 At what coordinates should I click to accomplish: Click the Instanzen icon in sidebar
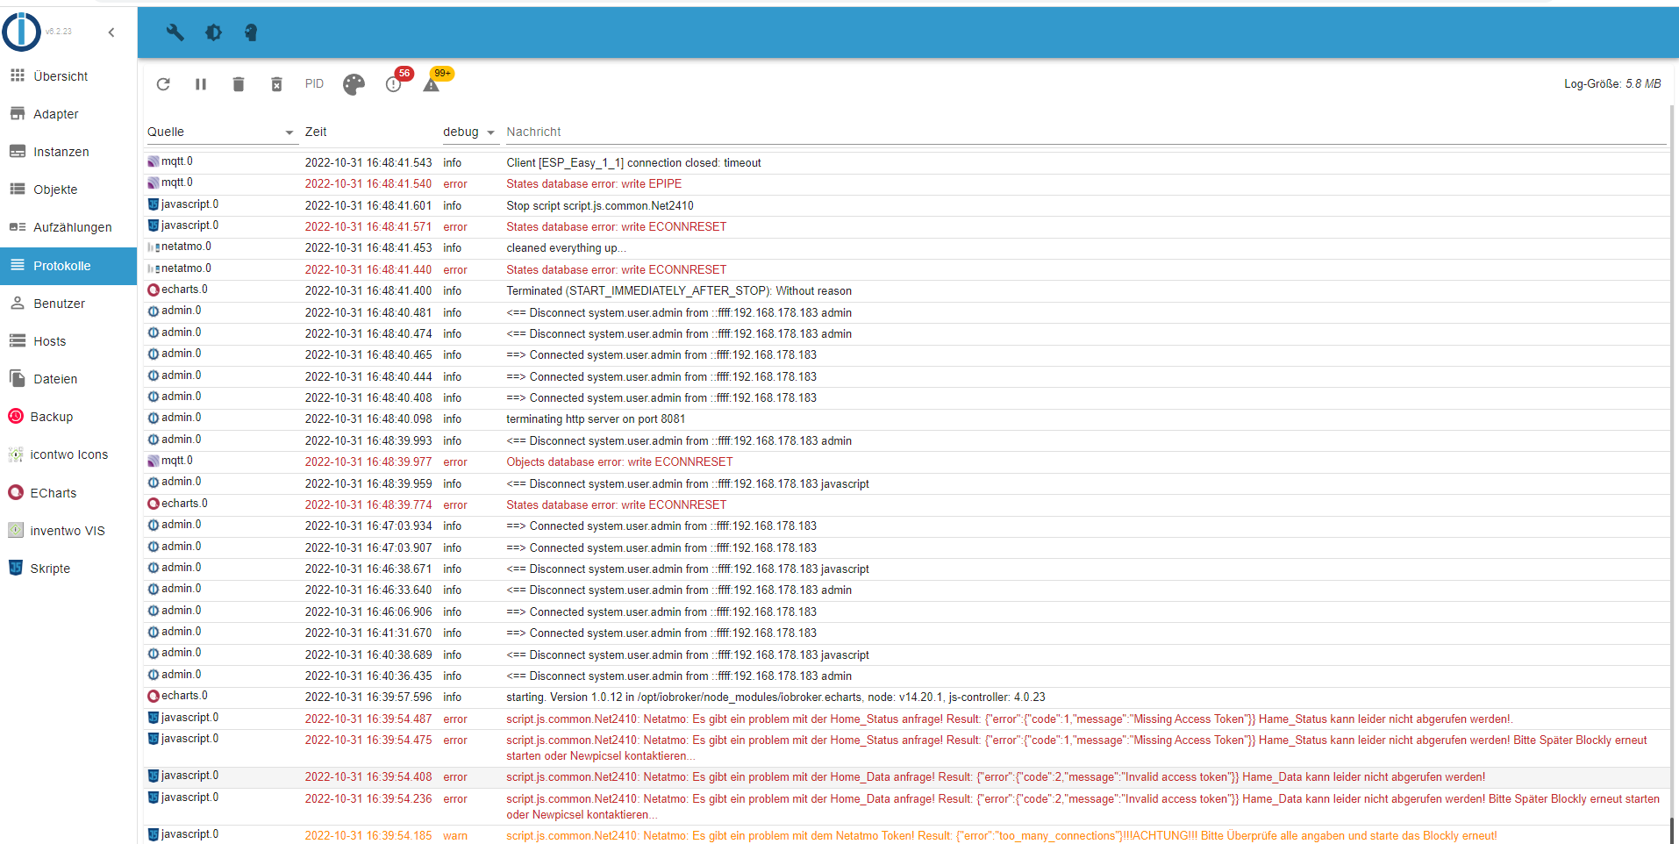point(17,151)
